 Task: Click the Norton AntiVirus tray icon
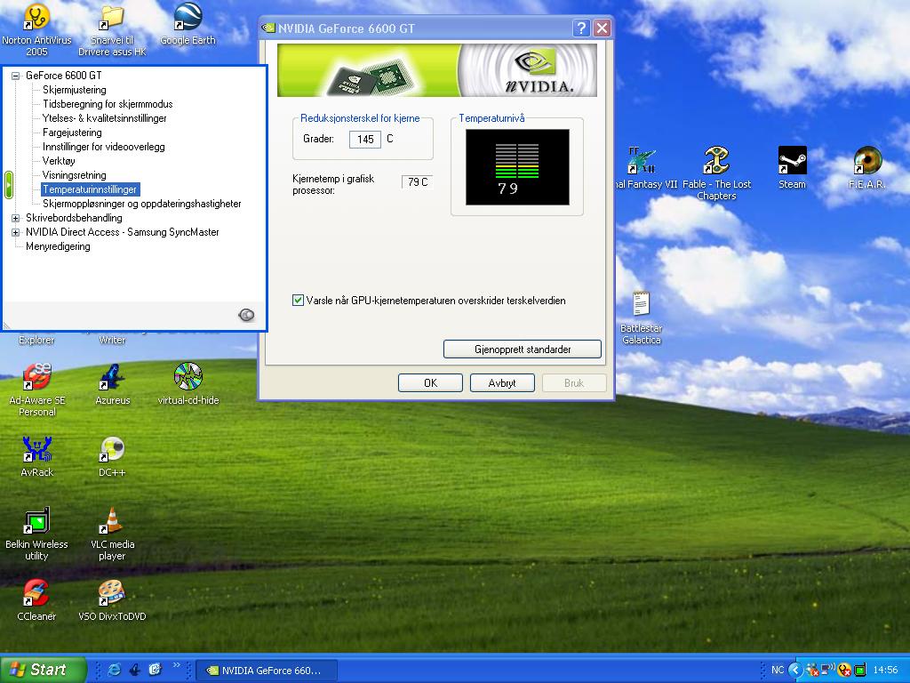[844, 670]
